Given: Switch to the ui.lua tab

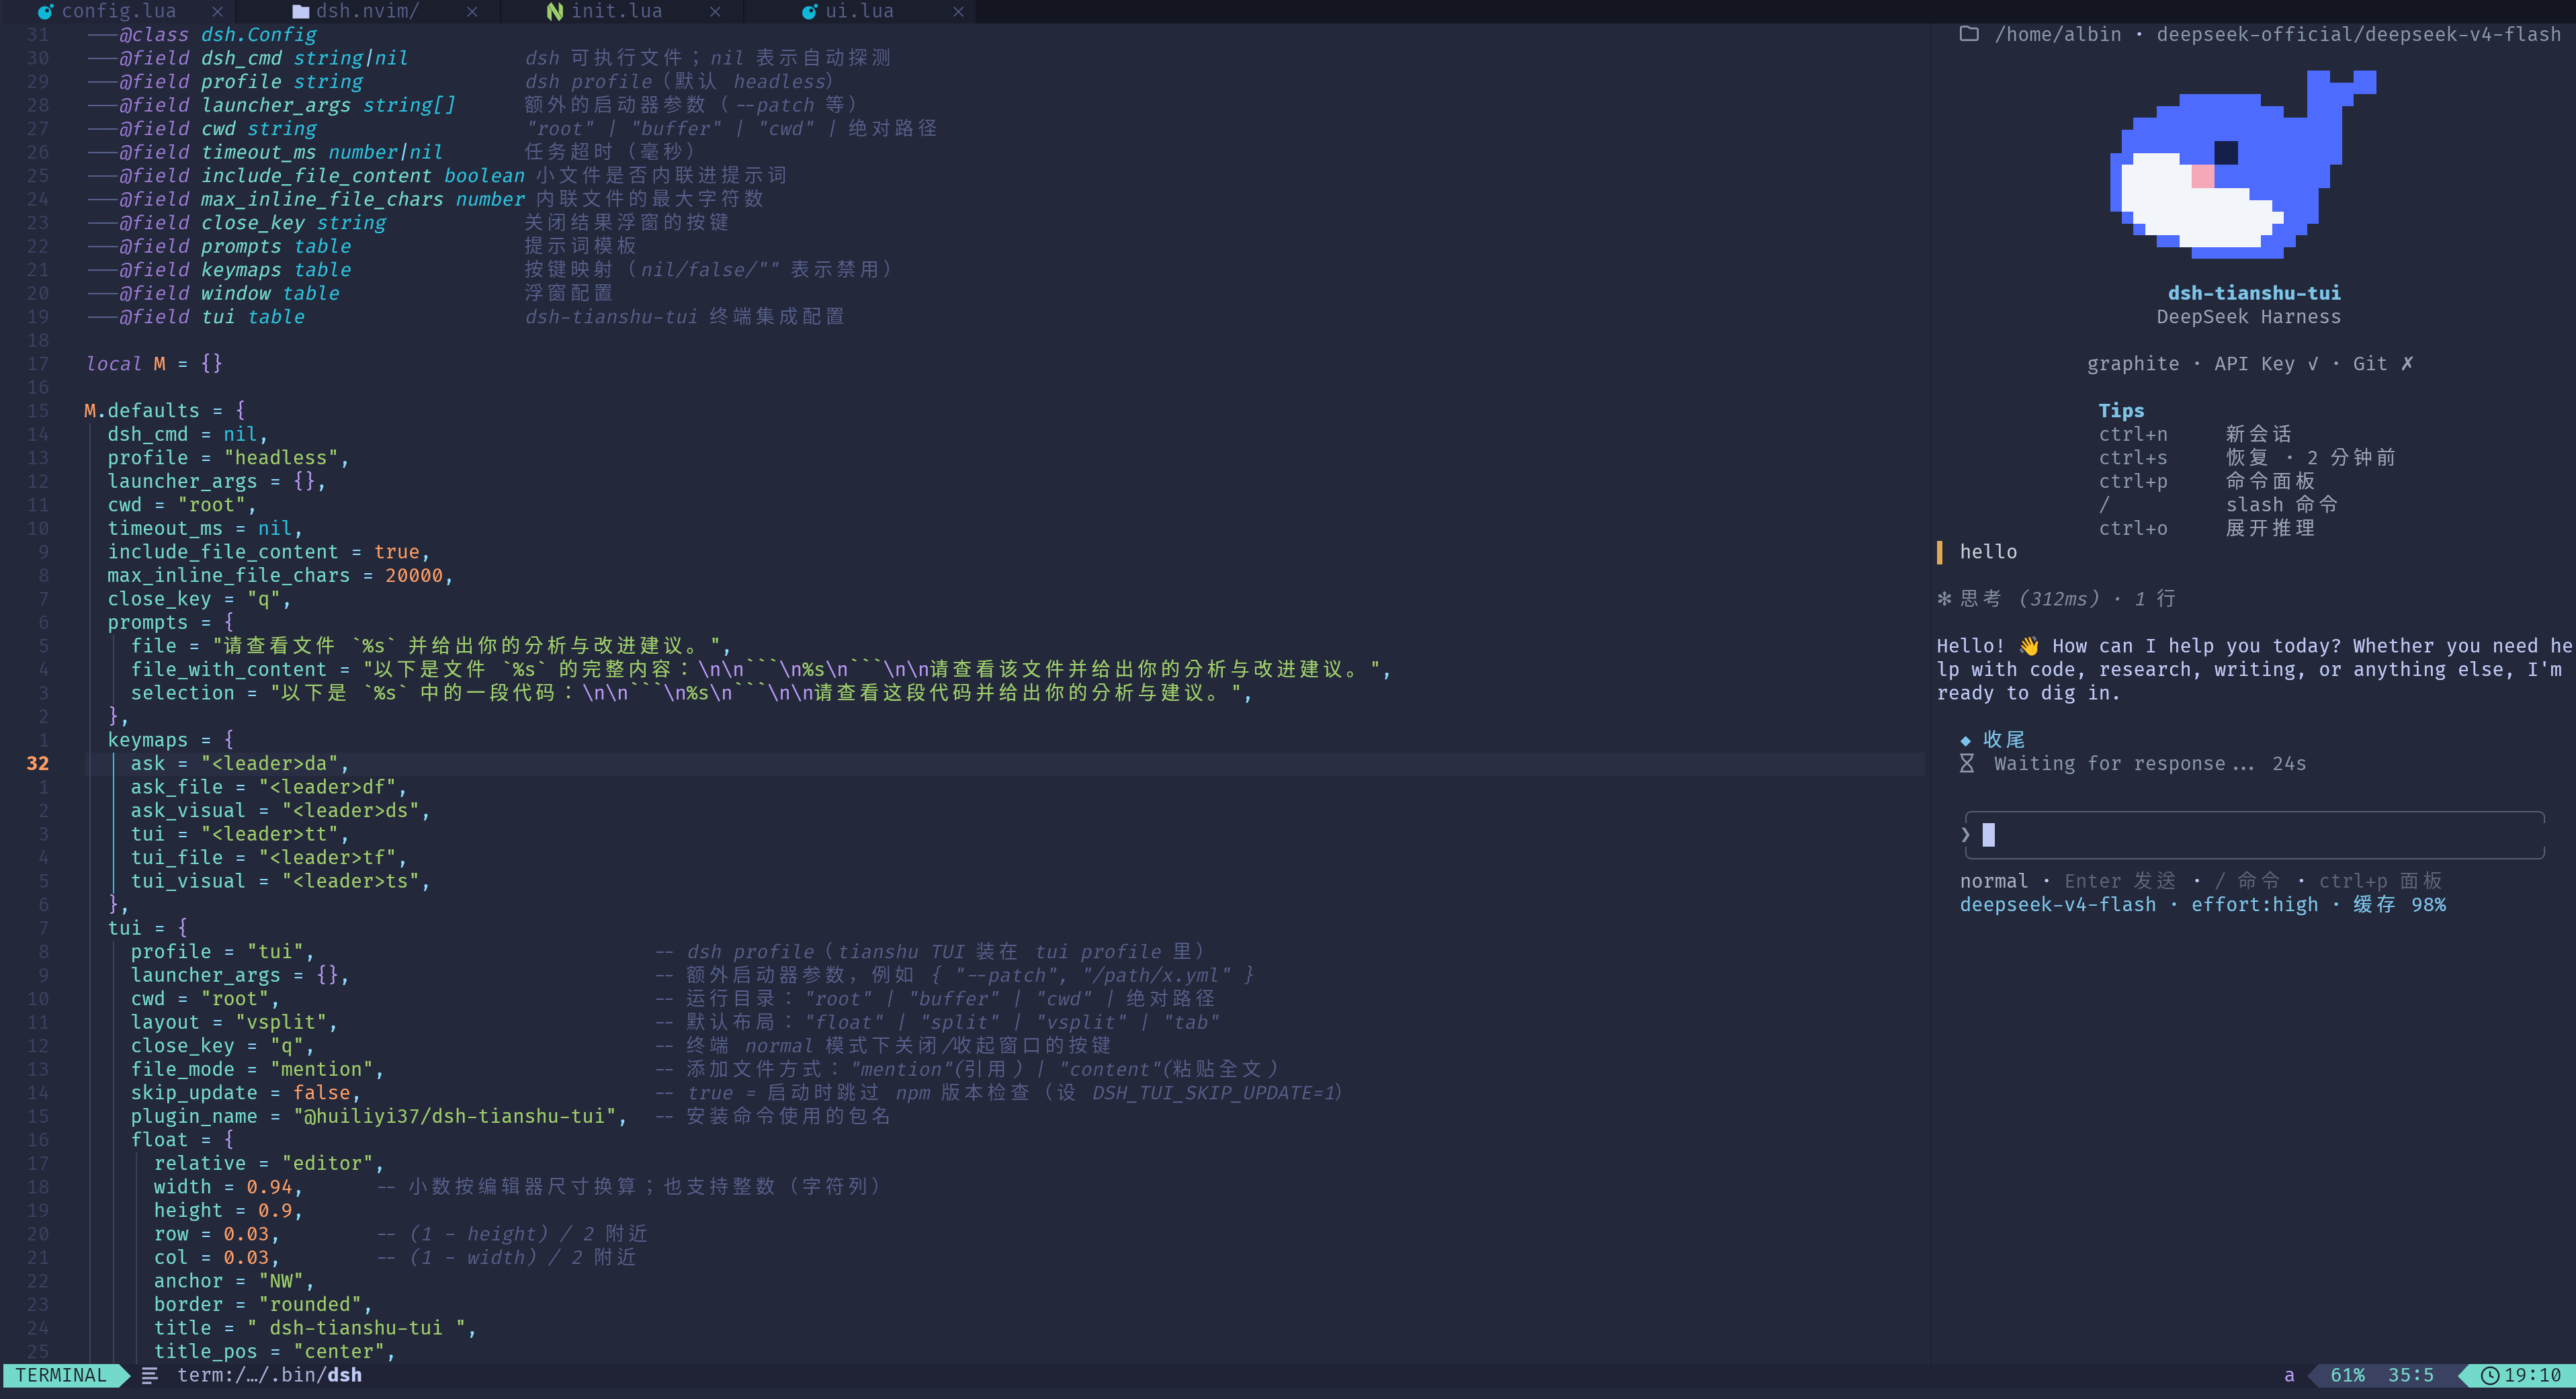Looking at the screenshot, I should point(859,11).
